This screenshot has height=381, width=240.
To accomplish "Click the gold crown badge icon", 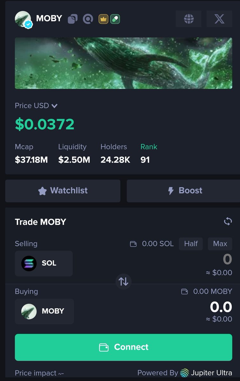I will point(103,19).
